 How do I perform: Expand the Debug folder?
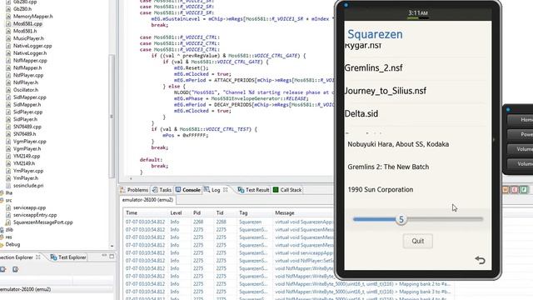12,244
